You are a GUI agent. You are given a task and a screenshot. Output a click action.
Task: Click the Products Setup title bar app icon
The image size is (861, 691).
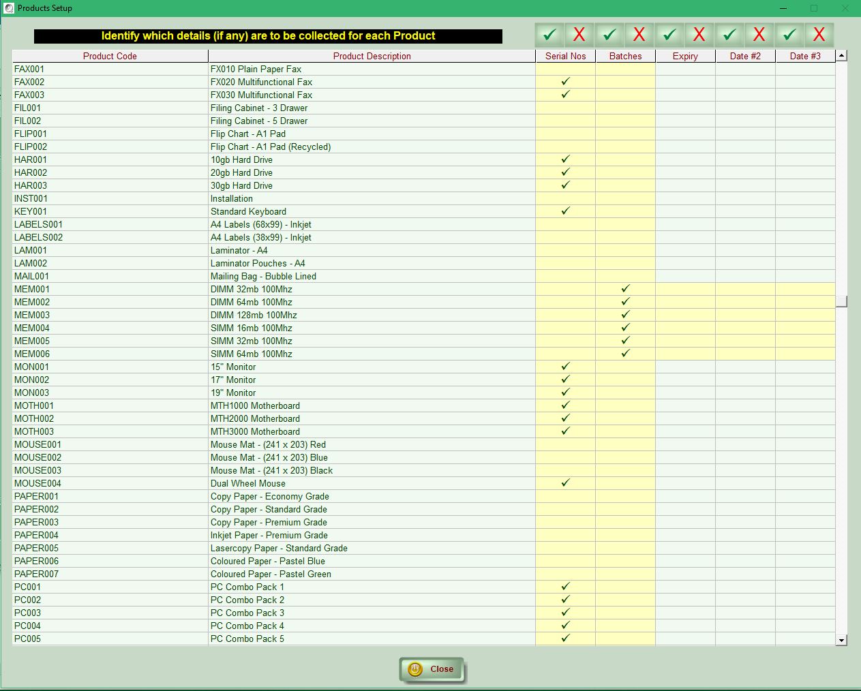(x=9, y=8)
